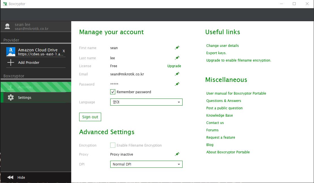This screenshot has height=183, width=314.
Task: Open Contact us link
Action: [x=215, y=123]
